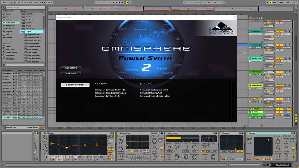Toggle the Auto Filter device activator
Screen dimensions: 299x168
click(x=118, y=133)
